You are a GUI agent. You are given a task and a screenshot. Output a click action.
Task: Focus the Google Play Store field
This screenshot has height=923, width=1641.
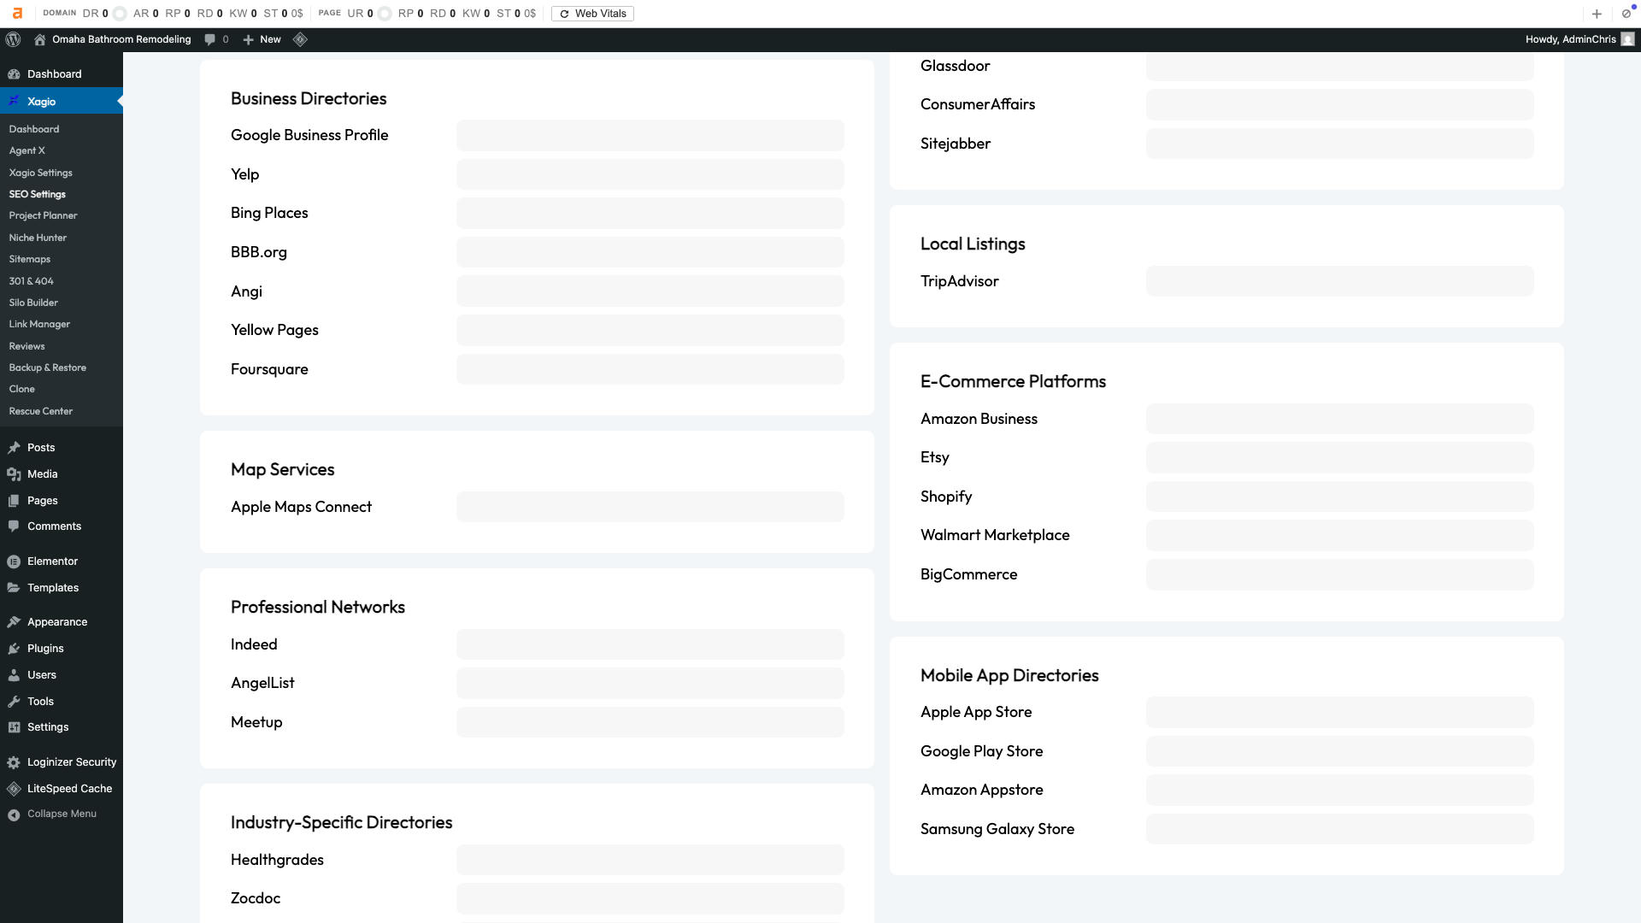pyautogui.click(x=1339, y=751)
